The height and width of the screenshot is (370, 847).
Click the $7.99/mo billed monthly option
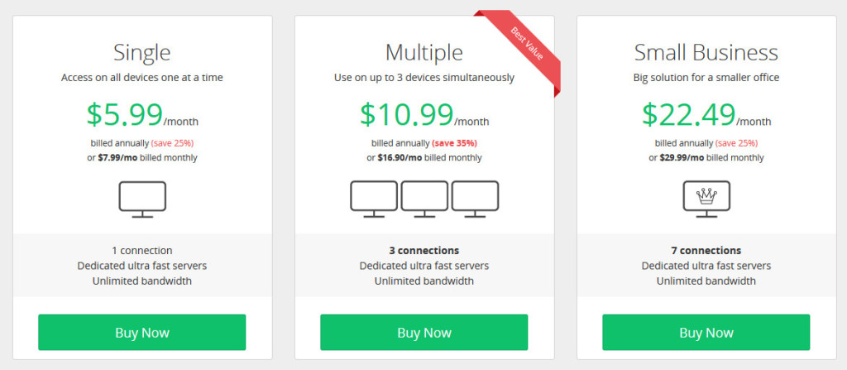142,158
